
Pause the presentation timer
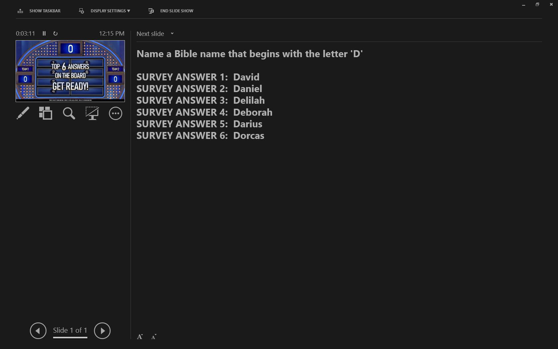coord(44,34)
